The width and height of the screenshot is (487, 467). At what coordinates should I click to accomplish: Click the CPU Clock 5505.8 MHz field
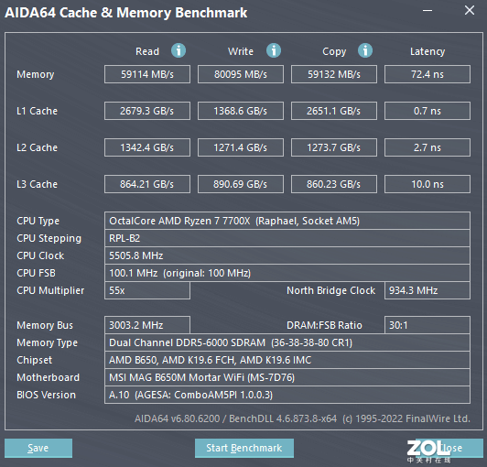pos(287,255)
